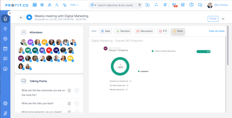
Task: Open the search filter funnel icon
Action: [140, 5]
